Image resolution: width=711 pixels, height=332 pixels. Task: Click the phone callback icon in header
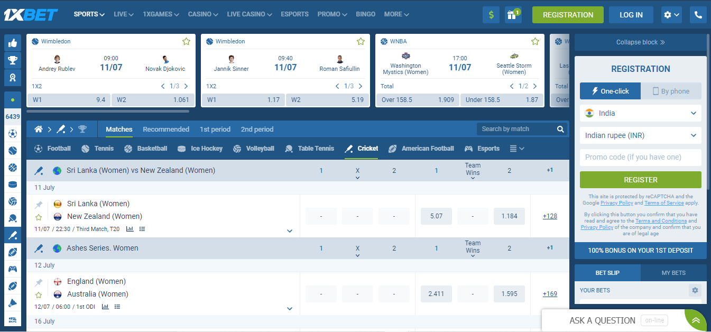(x=698, y=15)
